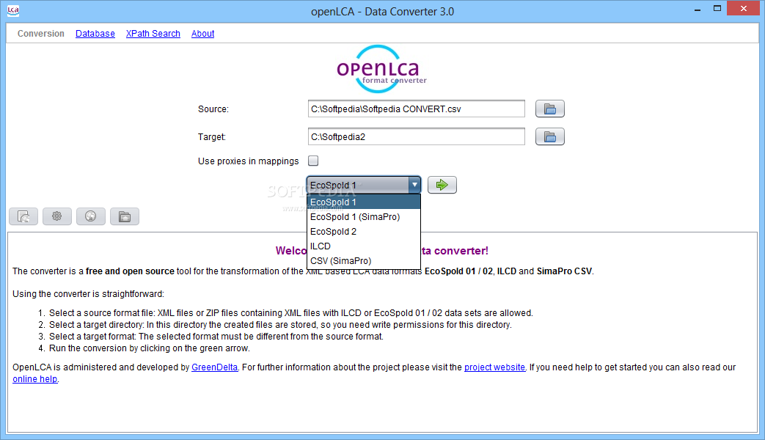Click the window title 'openLCA - Data Converter 3.0'
Image resolution: width=765 pixels, height=440 pixels.
click(383, 11)
